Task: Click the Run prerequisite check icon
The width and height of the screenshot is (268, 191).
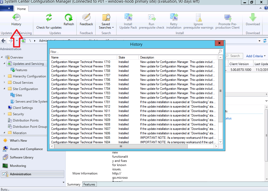Action: point(152,18)
